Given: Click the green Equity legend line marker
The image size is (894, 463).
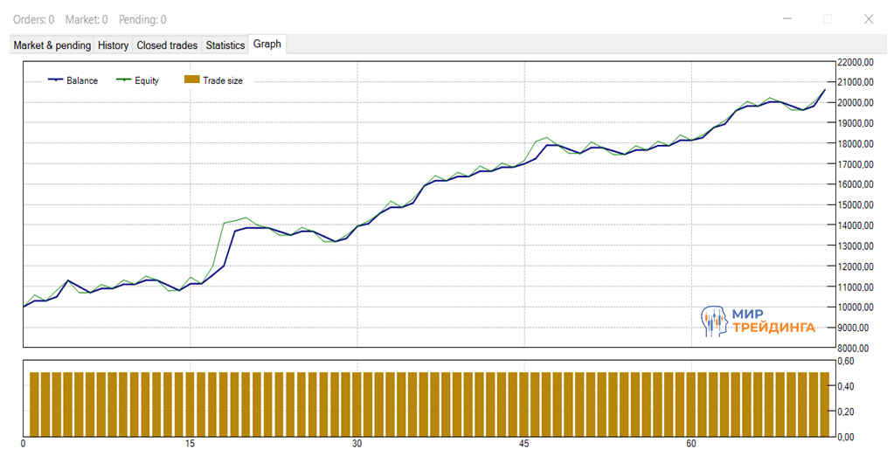Looking at the screenshot, I should [x=122, y=80].
